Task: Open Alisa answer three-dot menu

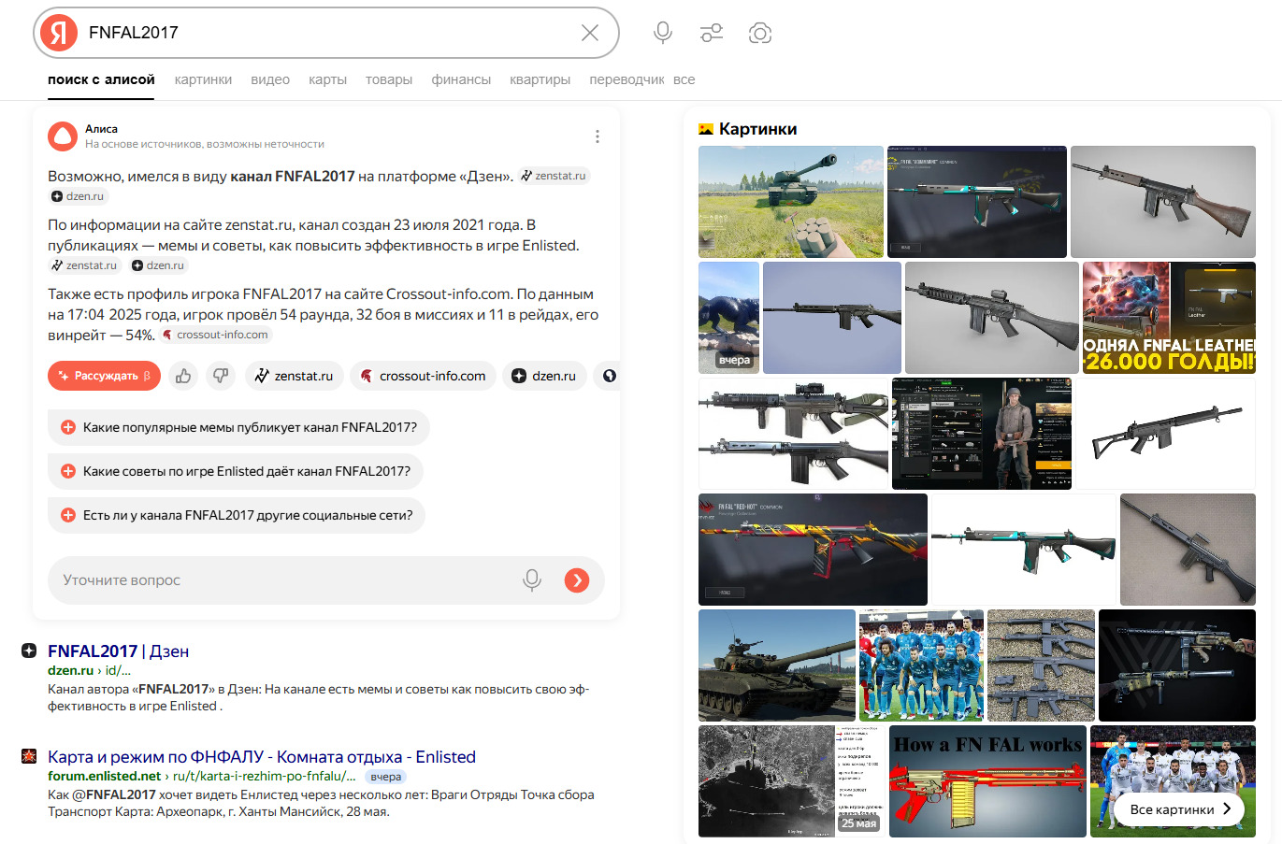Action: pyautogui.click(x=598, y=136)
